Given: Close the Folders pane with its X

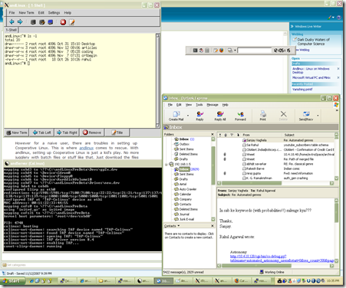Looking at the screenshot, I should click(212, 134).
